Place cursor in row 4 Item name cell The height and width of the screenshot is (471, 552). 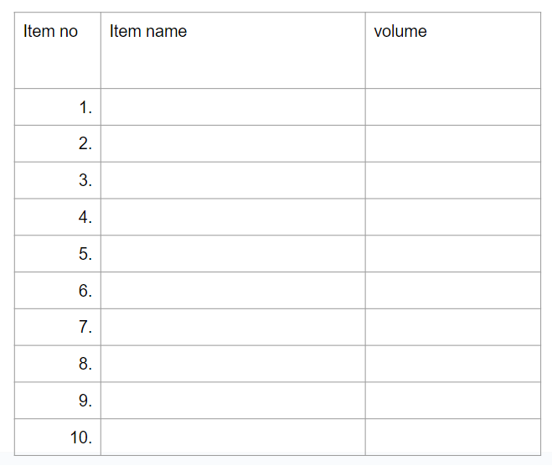[x=233, y=217]
